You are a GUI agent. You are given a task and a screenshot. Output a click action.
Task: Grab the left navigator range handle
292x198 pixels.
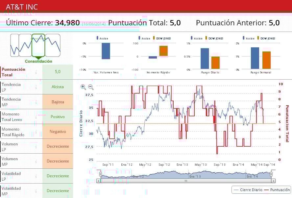(x=101, y=174)
